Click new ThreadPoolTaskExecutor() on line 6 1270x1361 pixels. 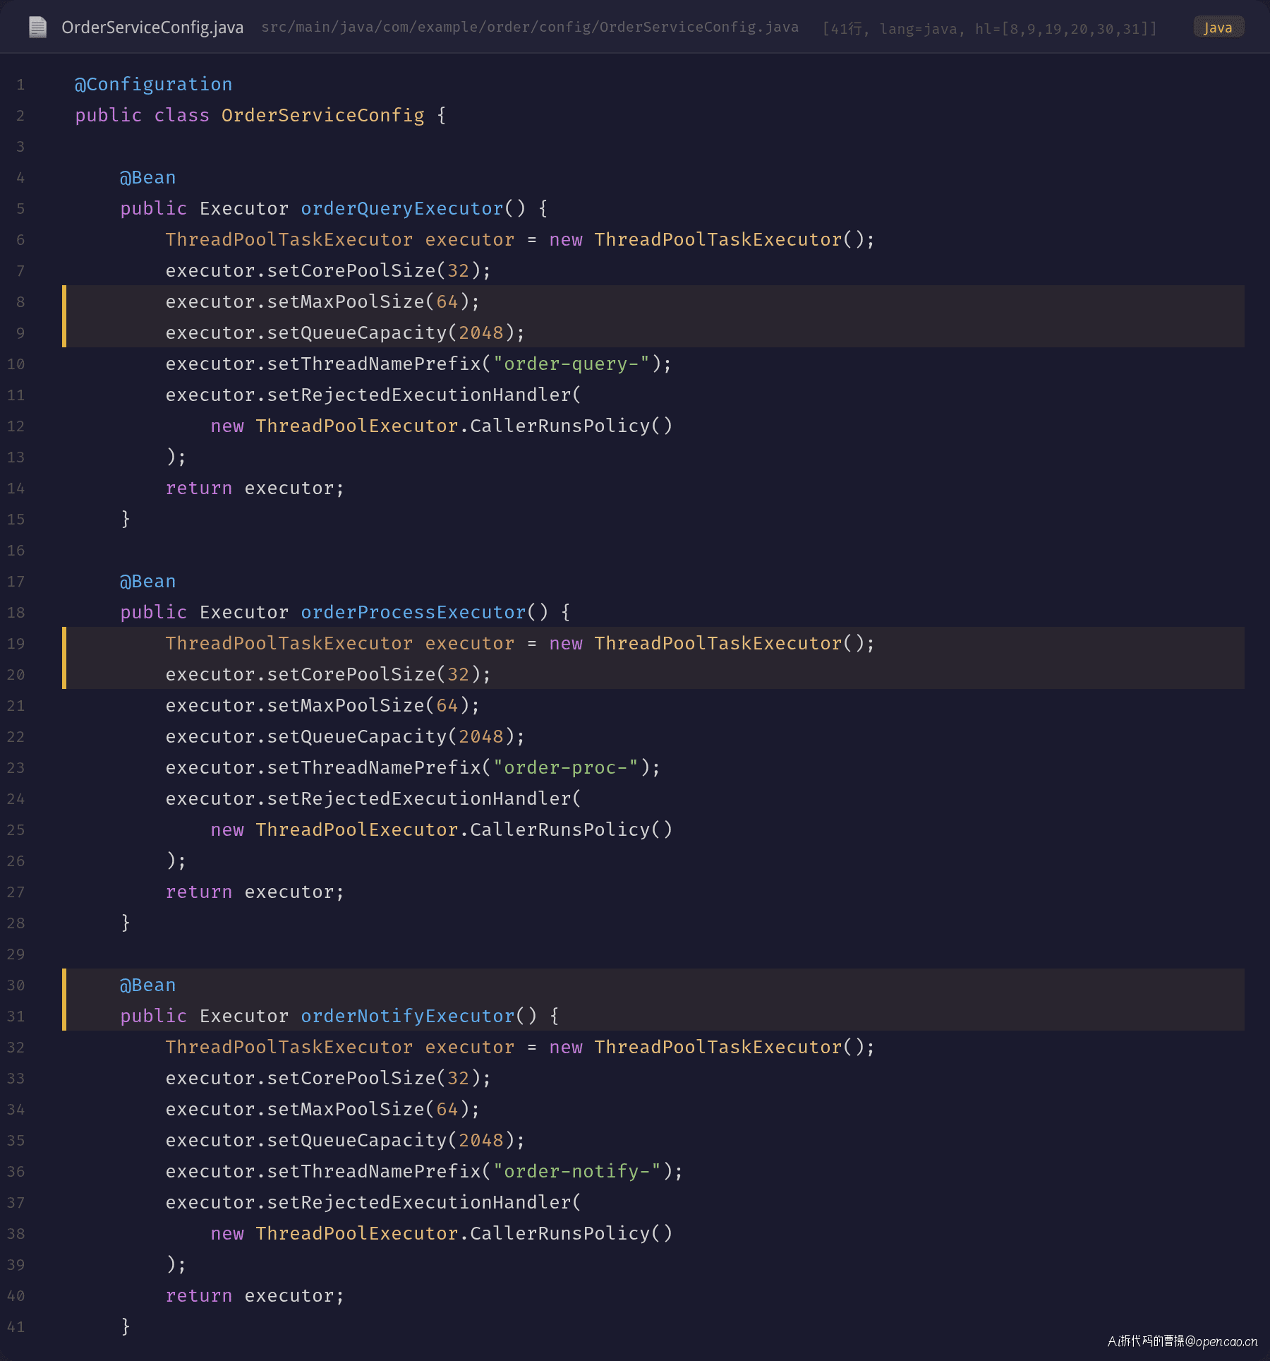tap(707, 239)
